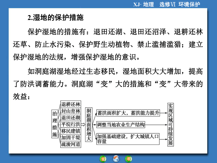Screen dimensions: 217x163
Task: Click '退田还湖' diagram box
Action: coord(71,118)
